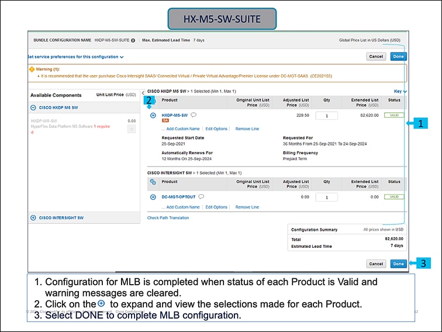Expand set service preferences for this configuration
442x332 pixels.
point(76,57)
